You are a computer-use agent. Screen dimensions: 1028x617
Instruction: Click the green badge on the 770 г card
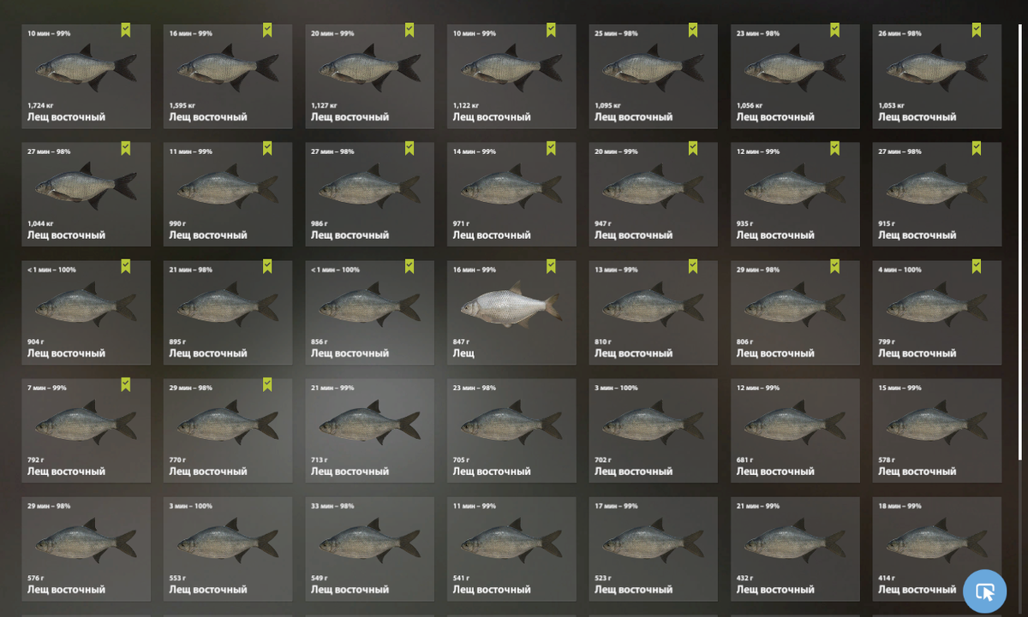(x=267, y=384)
